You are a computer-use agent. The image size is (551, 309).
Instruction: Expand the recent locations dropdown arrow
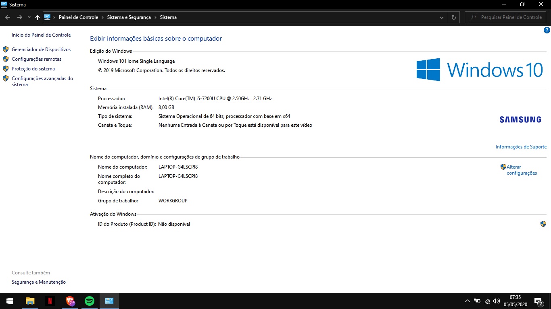pyautogui.click(x=29, y=17)
